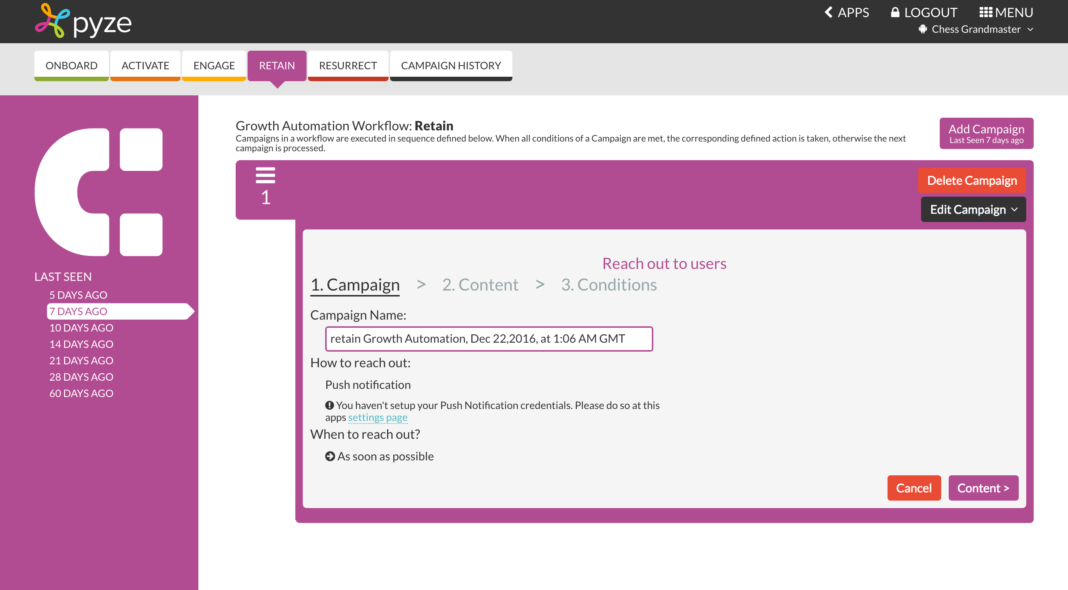Select 14 DAYS AGO in sidebar
Viewport: 1068px width, 590px height.
pyautogui.click(x=81, y=344)
